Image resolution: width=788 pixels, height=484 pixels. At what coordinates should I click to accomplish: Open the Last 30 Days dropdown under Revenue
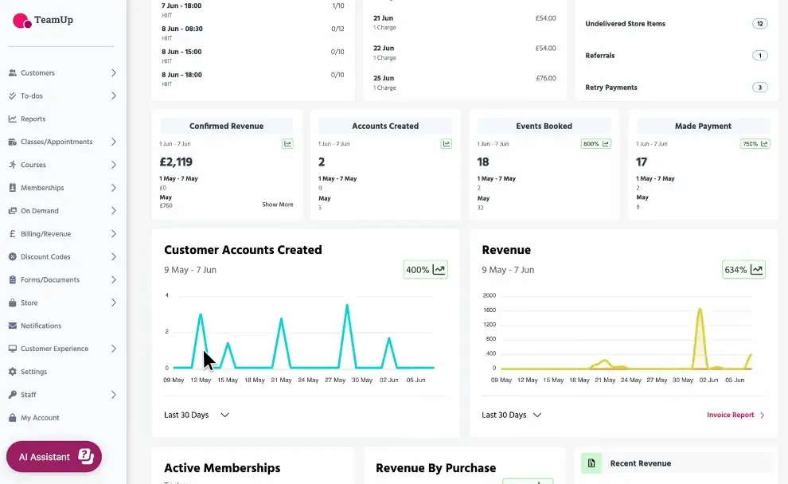(x=510, y=415)
